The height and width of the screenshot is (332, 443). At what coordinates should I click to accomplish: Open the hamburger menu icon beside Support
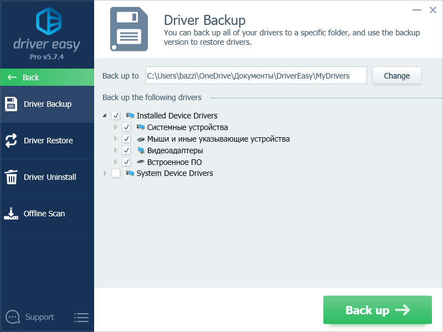pyautogui.click(x=81, y=317)
